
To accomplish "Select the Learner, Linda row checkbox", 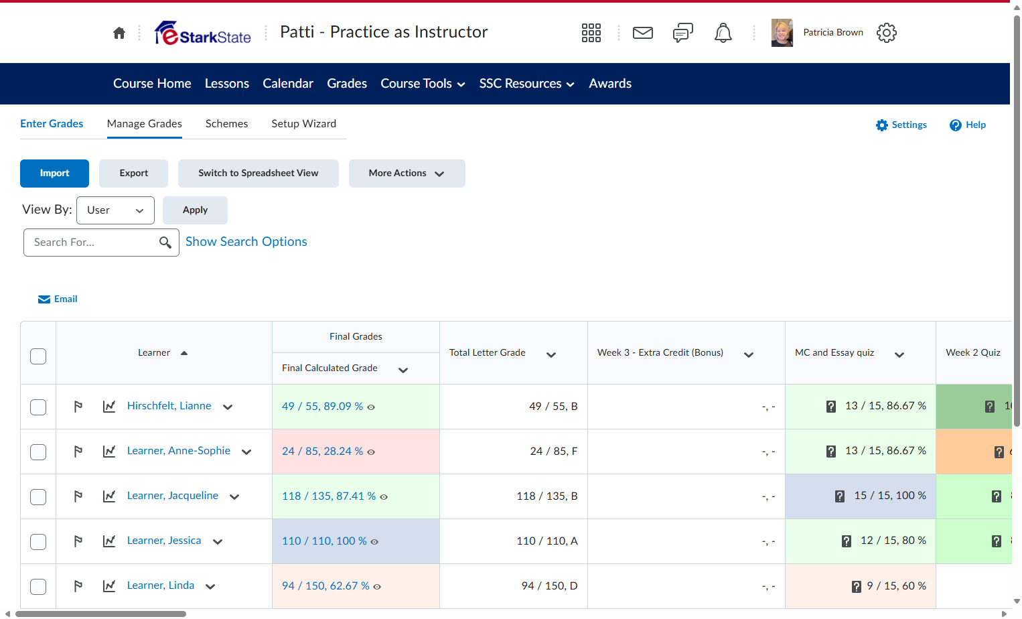I will pyautogui.click(x=38, y=587).
